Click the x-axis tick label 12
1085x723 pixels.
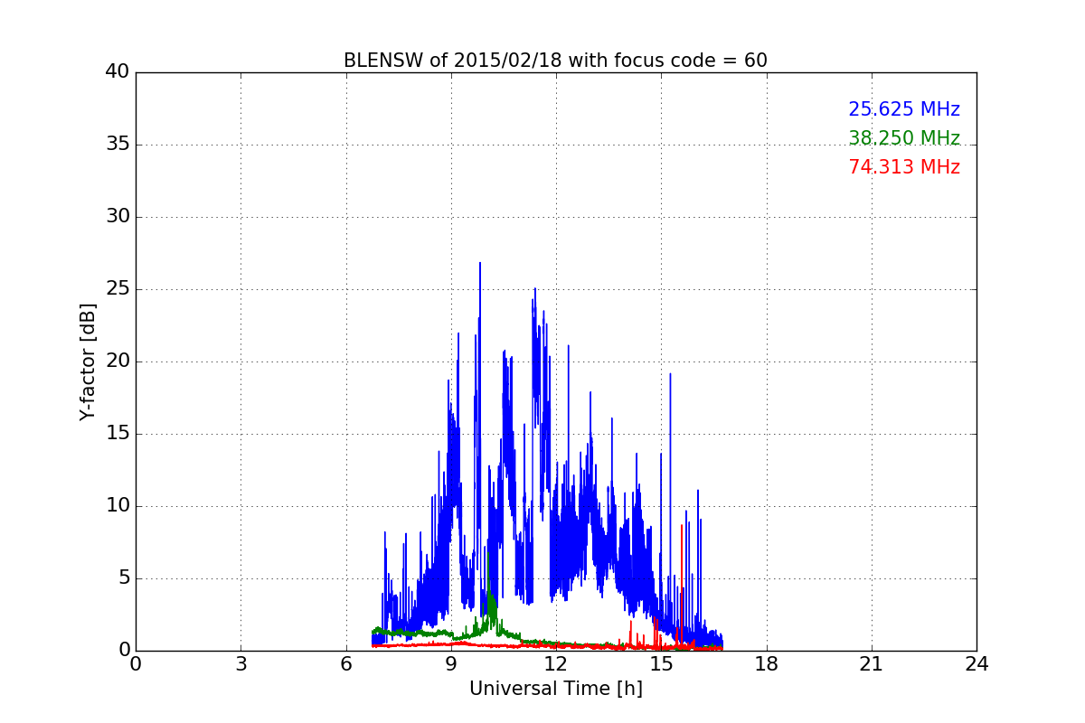coord(556,664)
